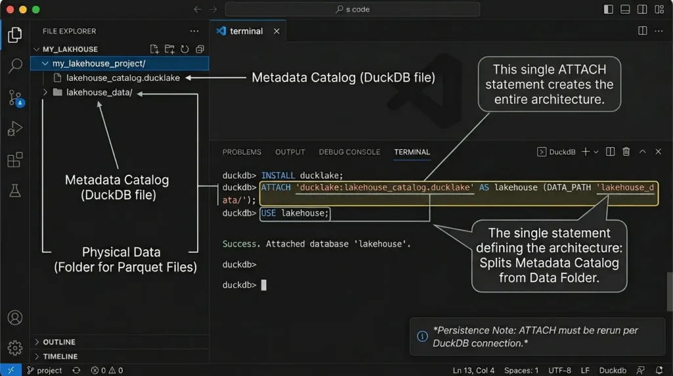Focus the DuckdB terminal instance label
Viewport: 673px width, 376px height.
click(x=556, y=152)
